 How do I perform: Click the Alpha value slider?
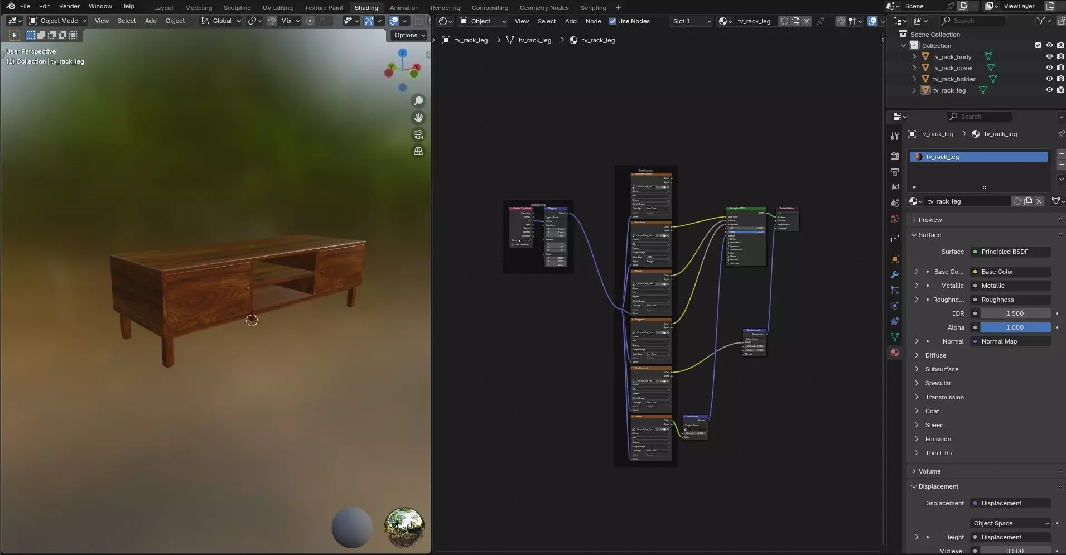click(x=1015, y=327)
